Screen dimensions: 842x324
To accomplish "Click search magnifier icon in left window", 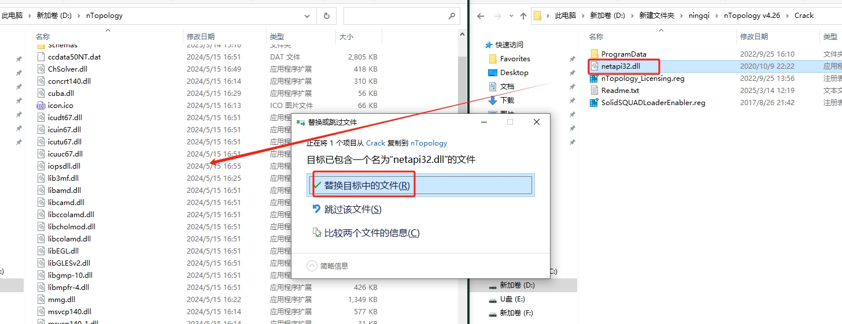I will pyautogui.click(x=452, y=16).
